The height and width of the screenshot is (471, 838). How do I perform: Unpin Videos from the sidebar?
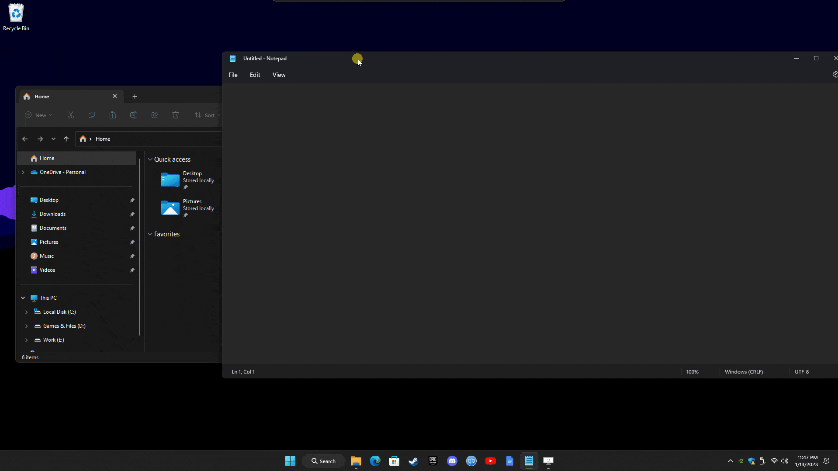(x=132, y=270)
